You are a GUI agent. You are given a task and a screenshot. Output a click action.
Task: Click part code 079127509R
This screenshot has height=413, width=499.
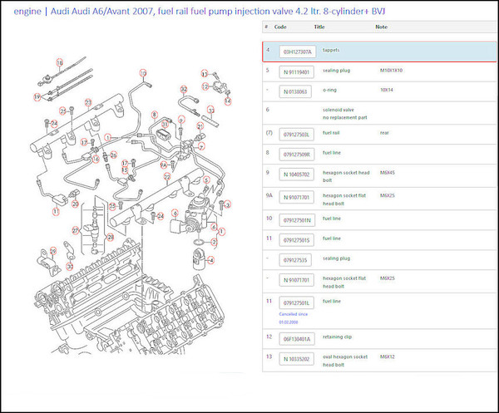297,154
